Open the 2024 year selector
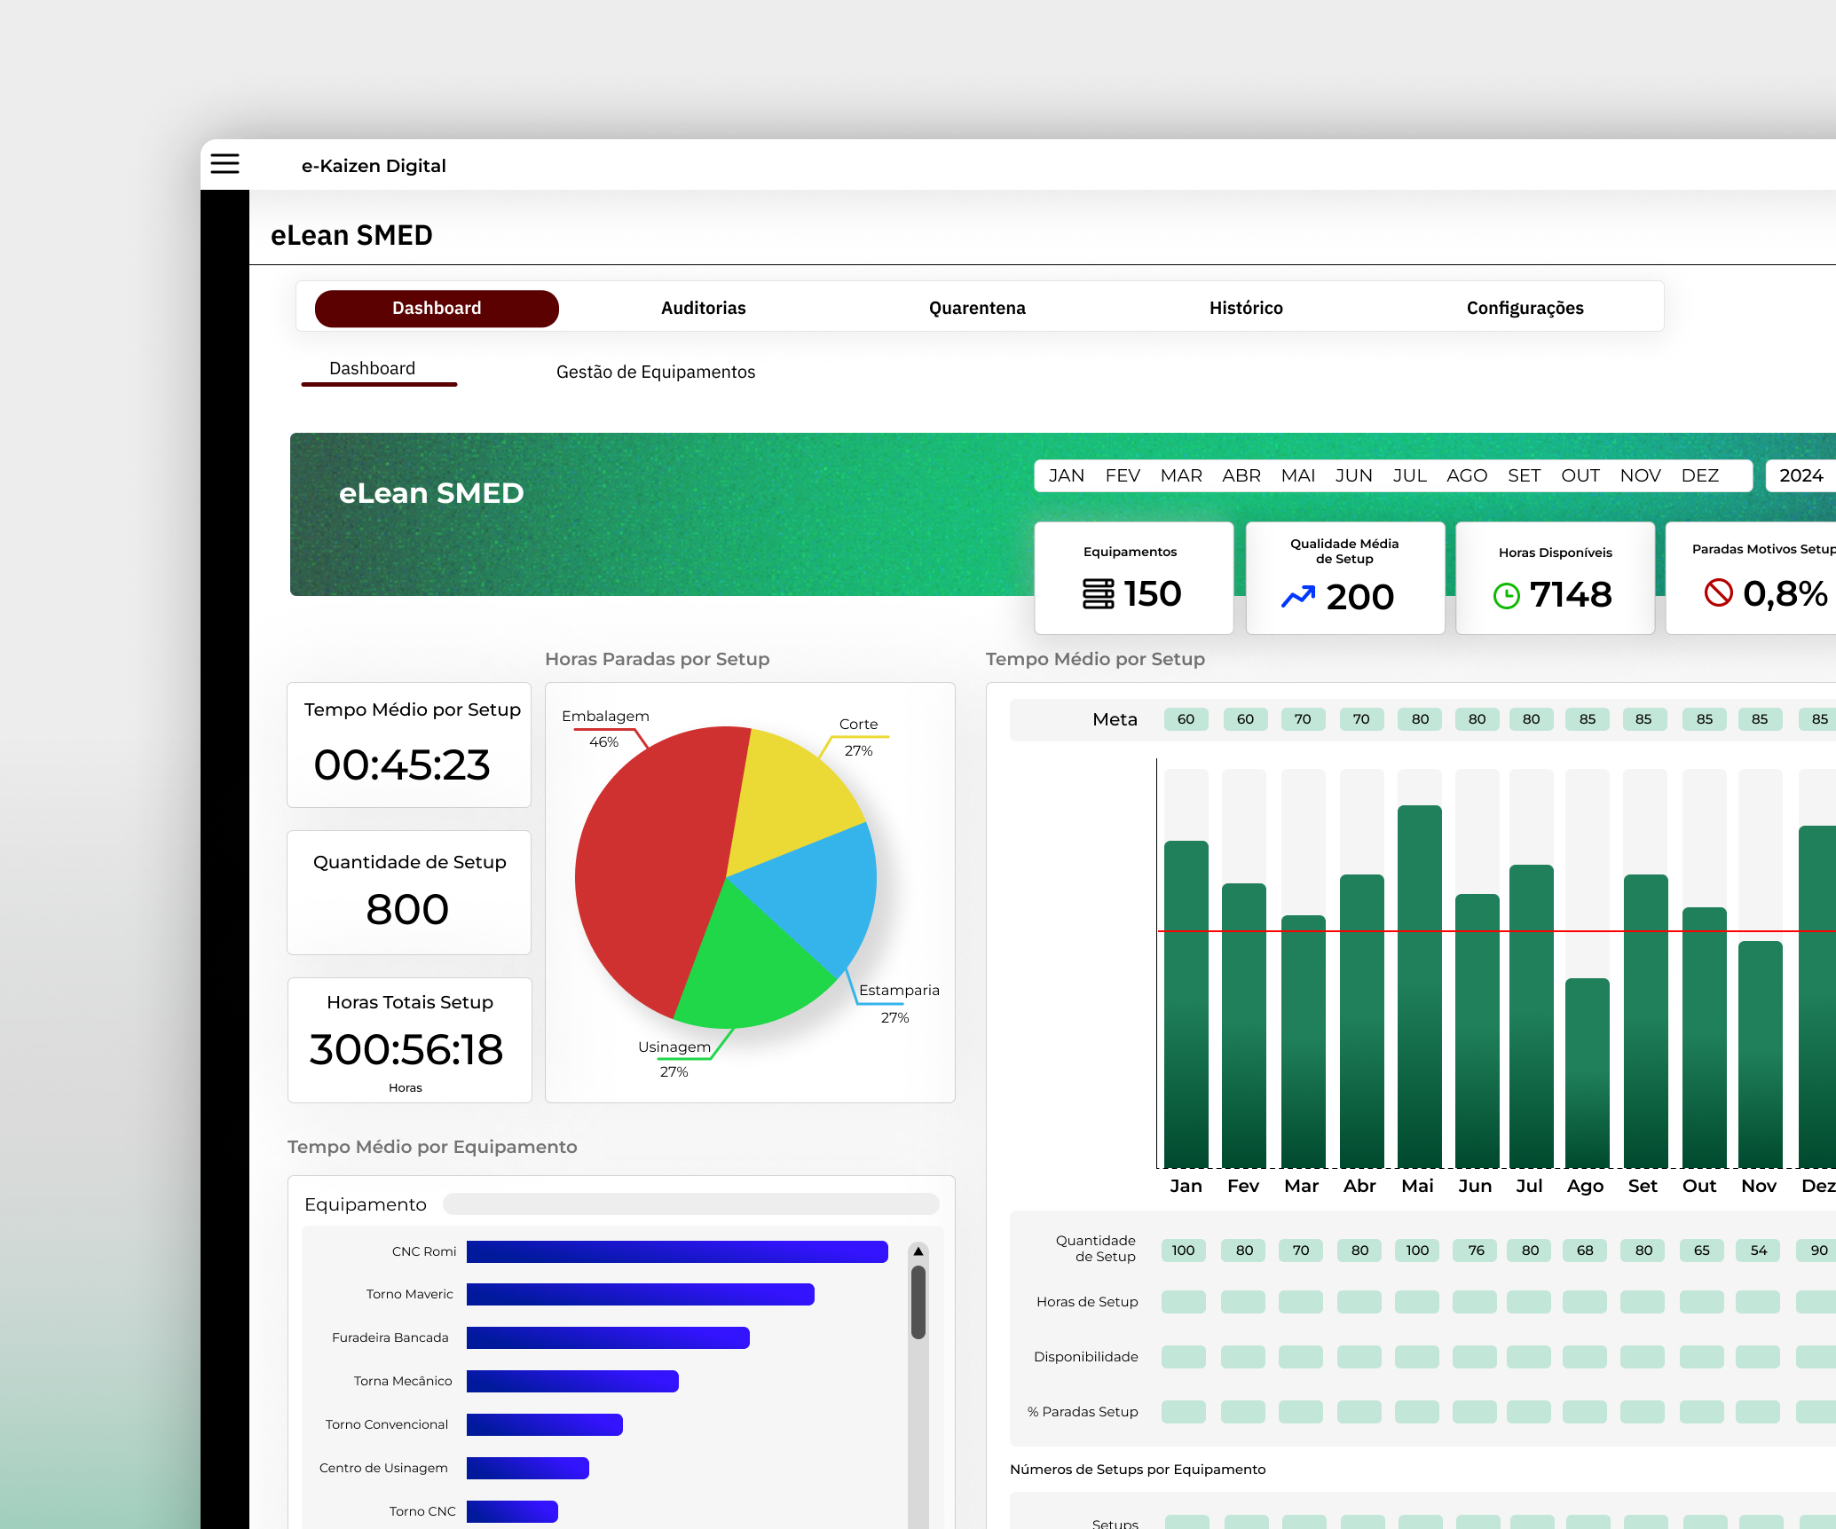 click(1801, 475)
